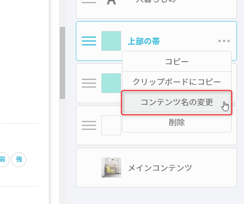
Task: Click the drag handle on the top text layer
Action: tap(89, 2)
